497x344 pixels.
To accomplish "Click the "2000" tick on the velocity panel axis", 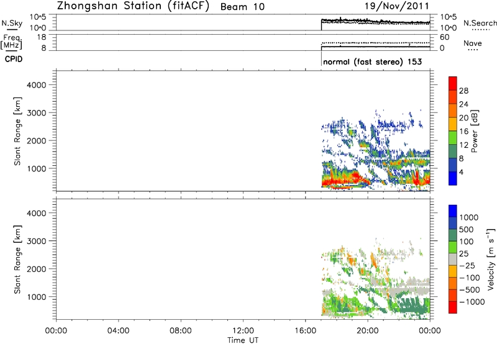I will (37, 269).
